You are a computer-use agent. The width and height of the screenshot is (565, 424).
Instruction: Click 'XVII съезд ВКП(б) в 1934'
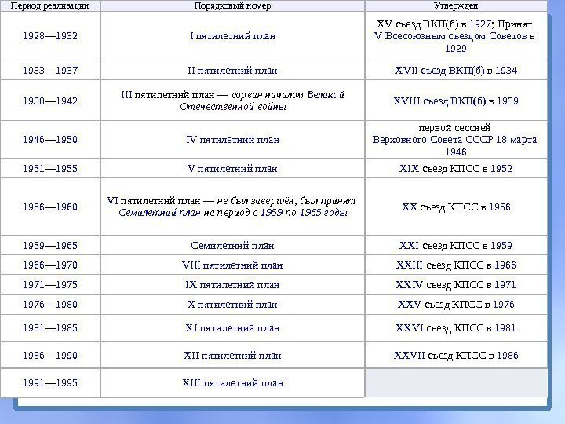point(456,71)
